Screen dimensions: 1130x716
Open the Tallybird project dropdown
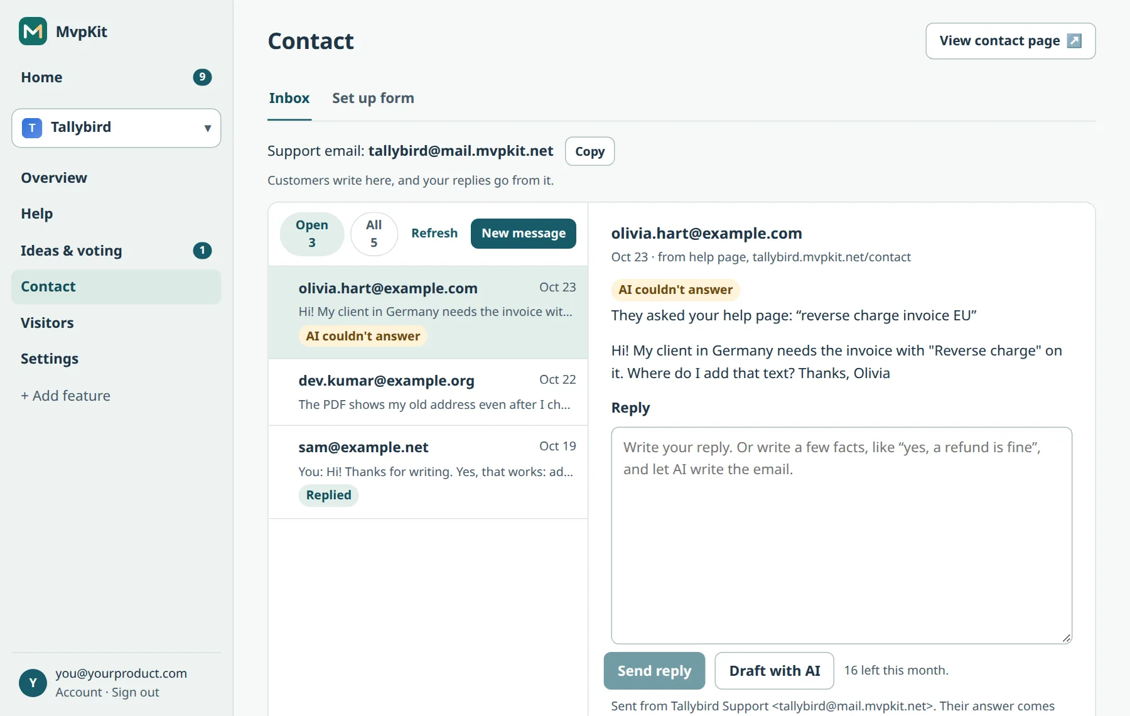point(116,128)
